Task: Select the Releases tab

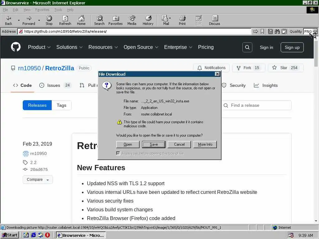Action: tap(37, 105)
